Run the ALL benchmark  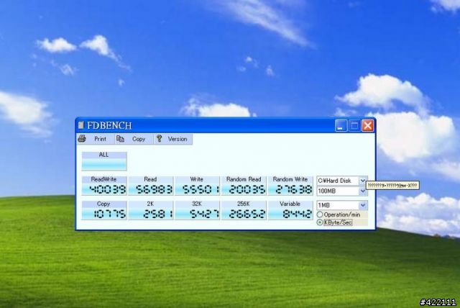[x=104, y=161]
